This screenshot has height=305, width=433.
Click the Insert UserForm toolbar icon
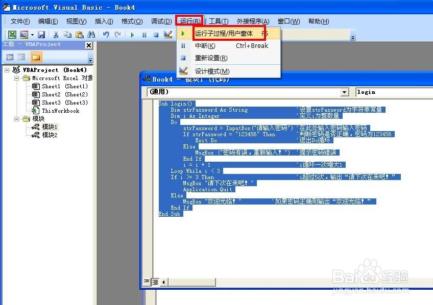24,35
